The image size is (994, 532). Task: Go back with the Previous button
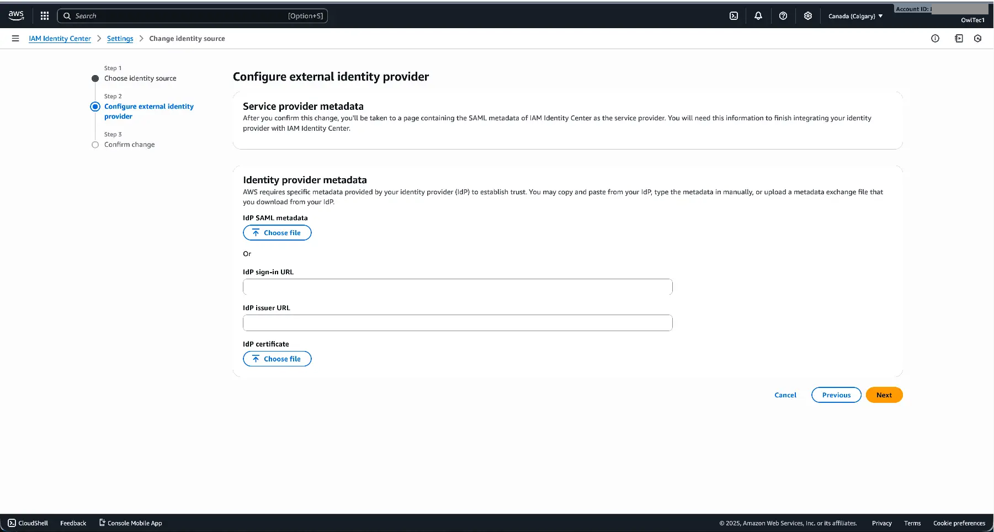tap(836, 395)
